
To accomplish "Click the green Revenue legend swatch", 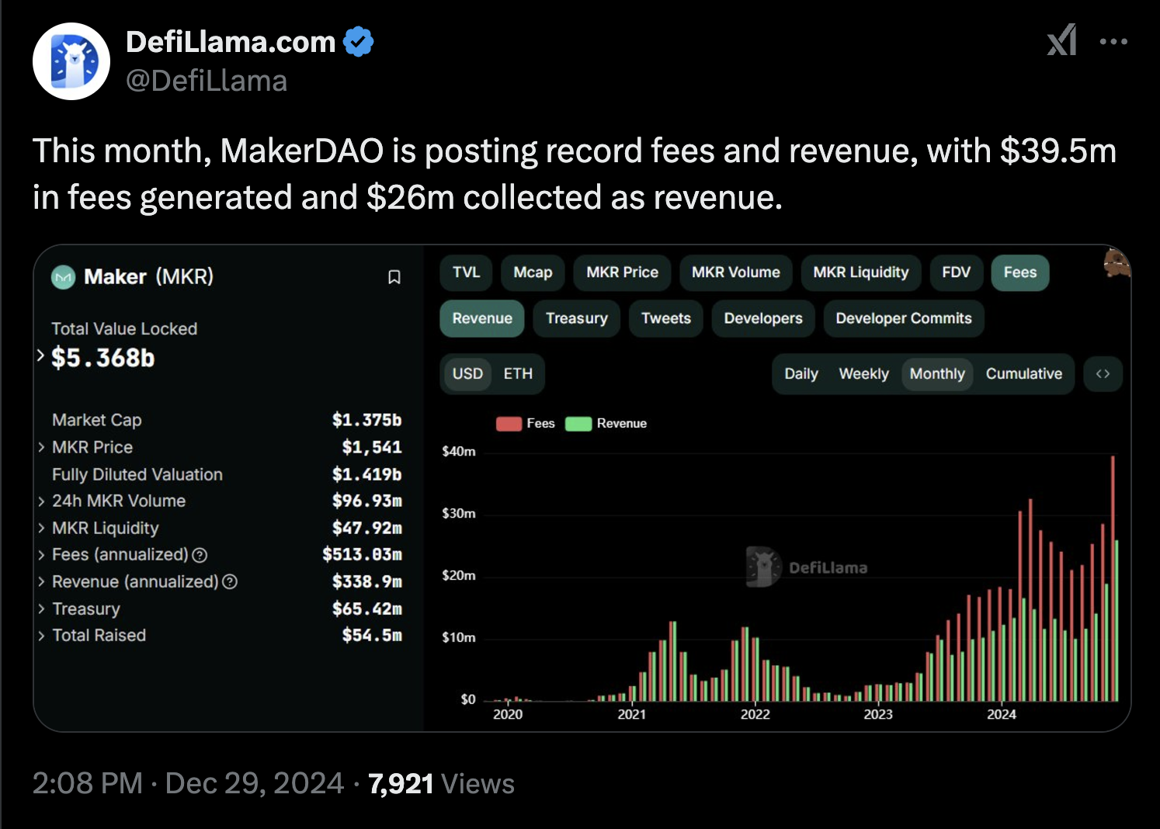I will click(578, 423).
